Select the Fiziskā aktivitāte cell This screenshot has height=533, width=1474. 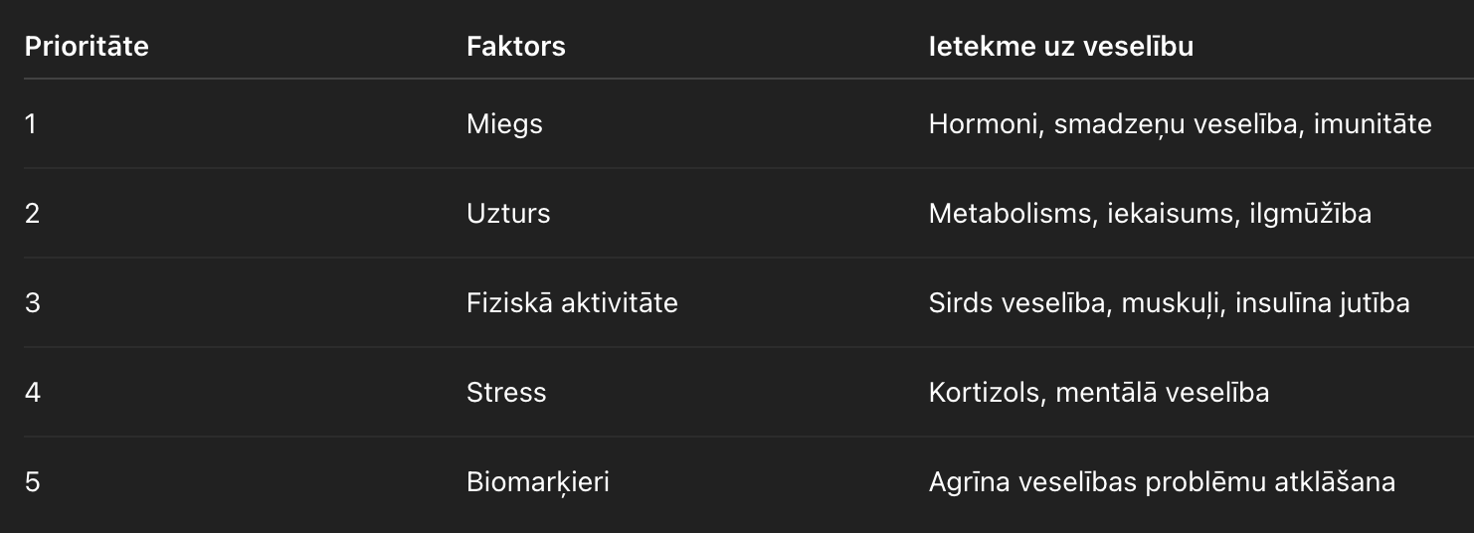(x=572, y=303)
